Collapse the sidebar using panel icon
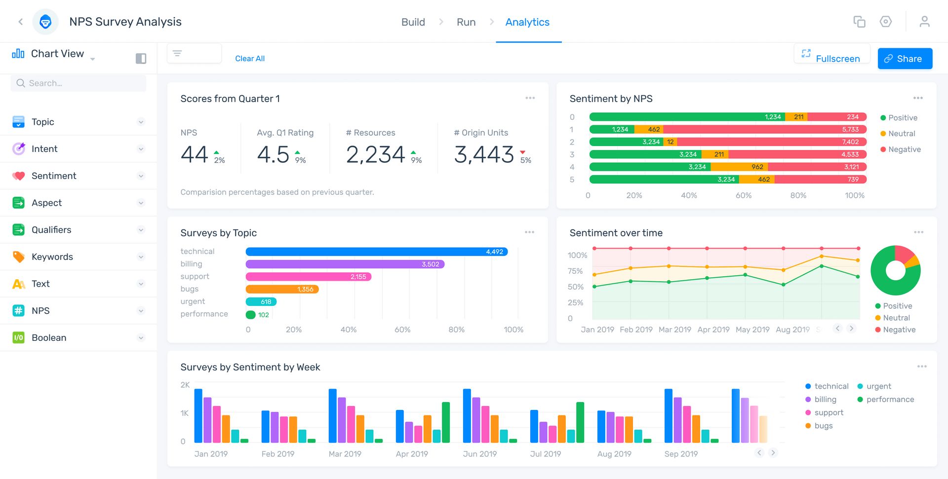The image size is (948, 479). click(141, 59)
